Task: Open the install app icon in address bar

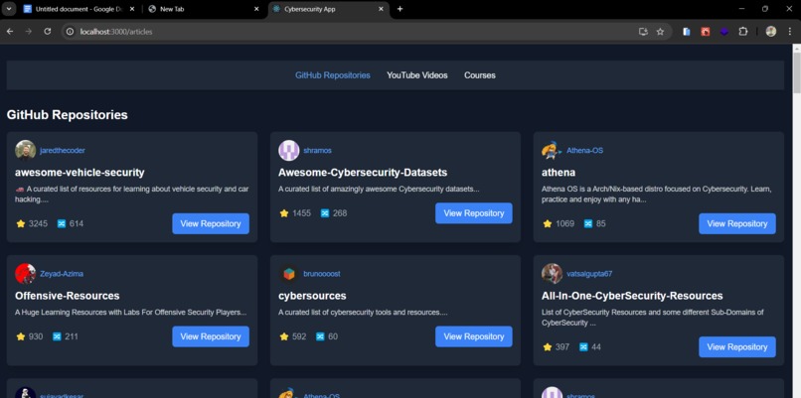Action: (x=643, y=32)
